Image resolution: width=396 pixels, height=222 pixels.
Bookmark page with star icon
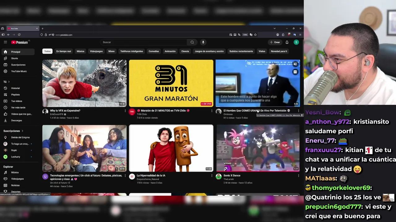click(256, 35)
